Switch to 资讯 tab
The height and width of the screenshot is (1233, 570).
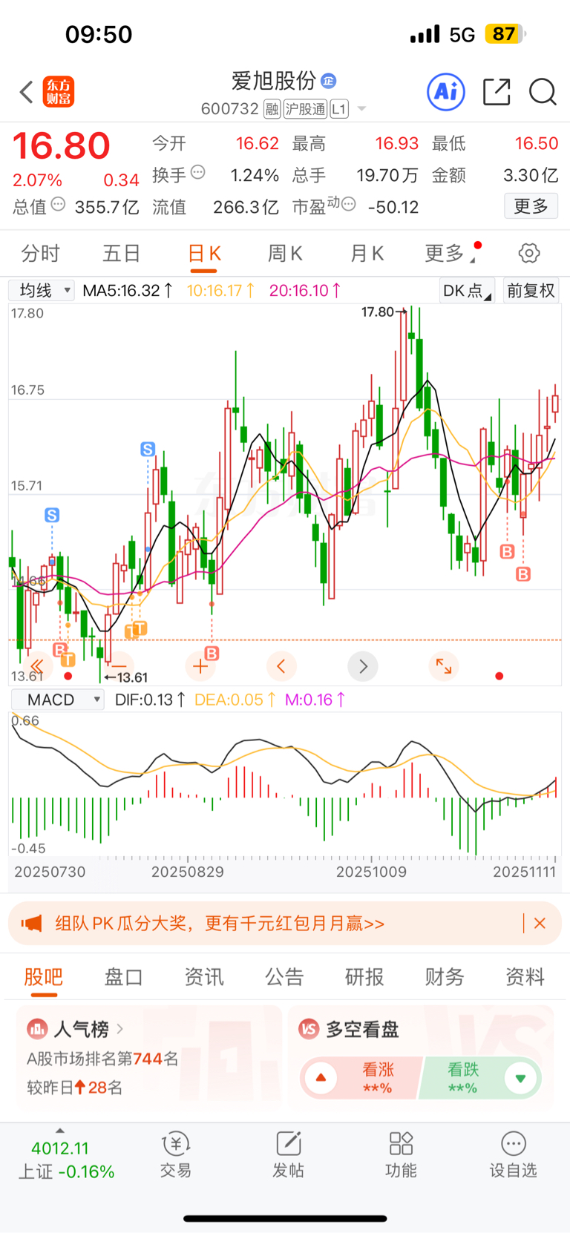click(204, 977)
